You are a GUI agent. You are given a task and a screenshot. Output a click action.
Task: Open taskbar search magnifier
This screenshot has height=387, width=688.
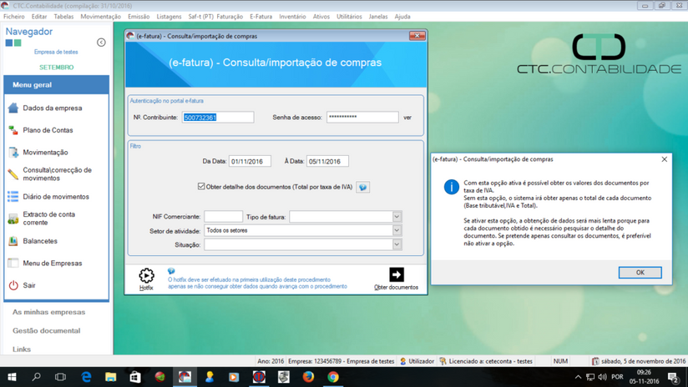[x=37, y=377]
